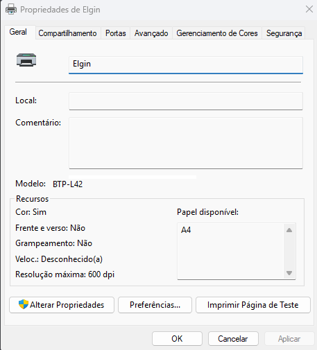Viewport: 317px width, 350px height.
Task: Switch to the Compartilhamento tab
Action: pyautogui.click(x=67, y=33)
